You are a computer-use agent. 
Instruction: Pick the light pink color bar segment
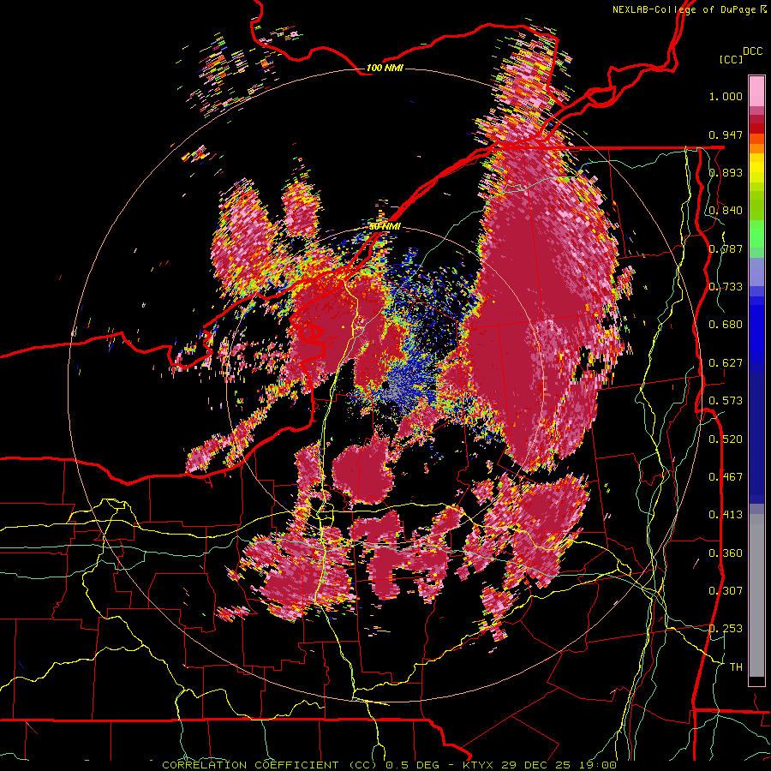[756, 91]
